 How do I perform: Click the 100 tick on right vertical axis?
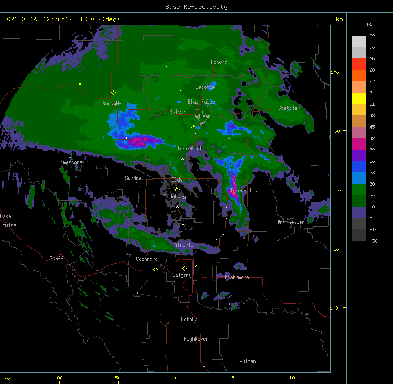pos(335,72)
